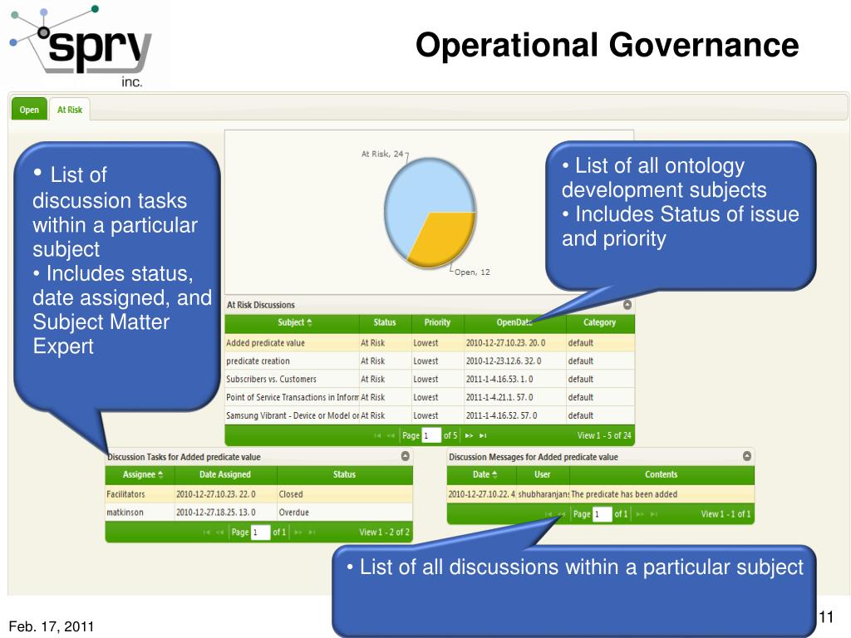Sort At Risk Discussions by Subject column
The height and width of the screenshot is (638, 851).
coord(293,323)
